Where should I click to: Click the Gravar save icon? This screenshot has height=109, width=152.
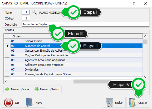tap(132, 102)
